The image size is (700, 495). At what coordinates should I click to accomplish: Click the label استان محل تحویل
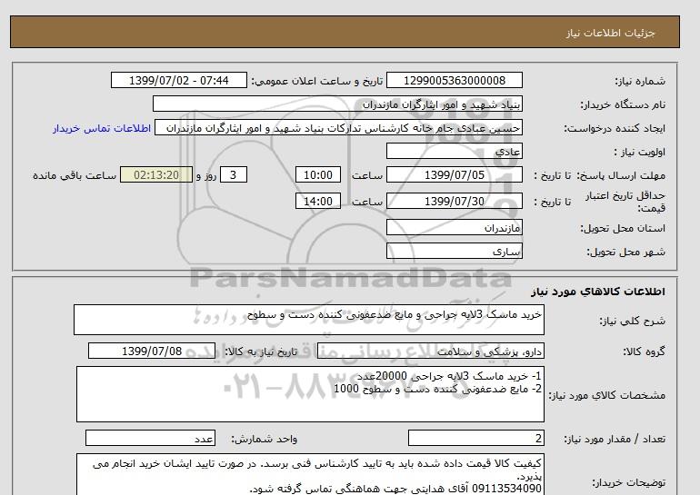pos(623,228)
